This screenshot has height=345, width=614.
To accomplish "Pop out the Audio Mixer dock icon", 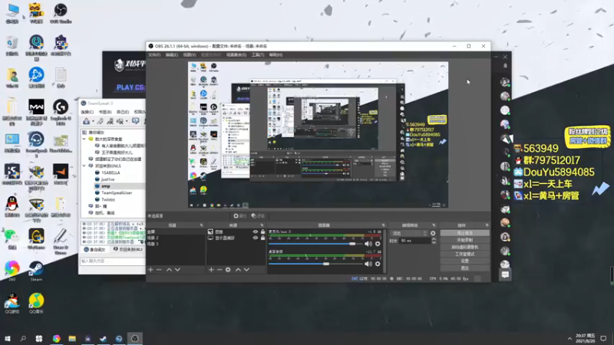I will (383, 225).
